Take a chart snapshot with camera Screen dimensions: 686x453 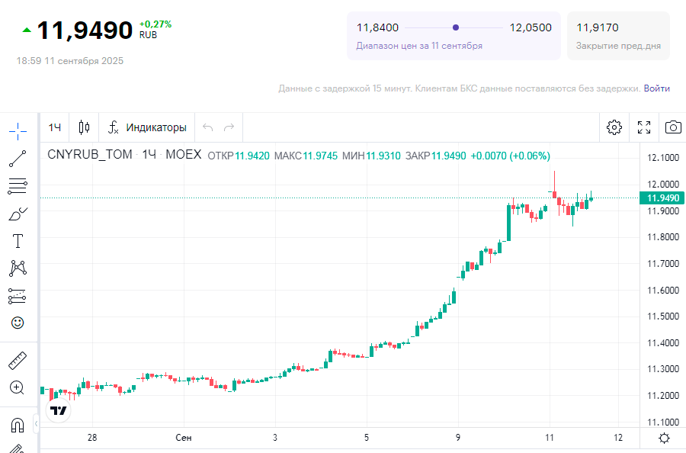tap(673, 127)
